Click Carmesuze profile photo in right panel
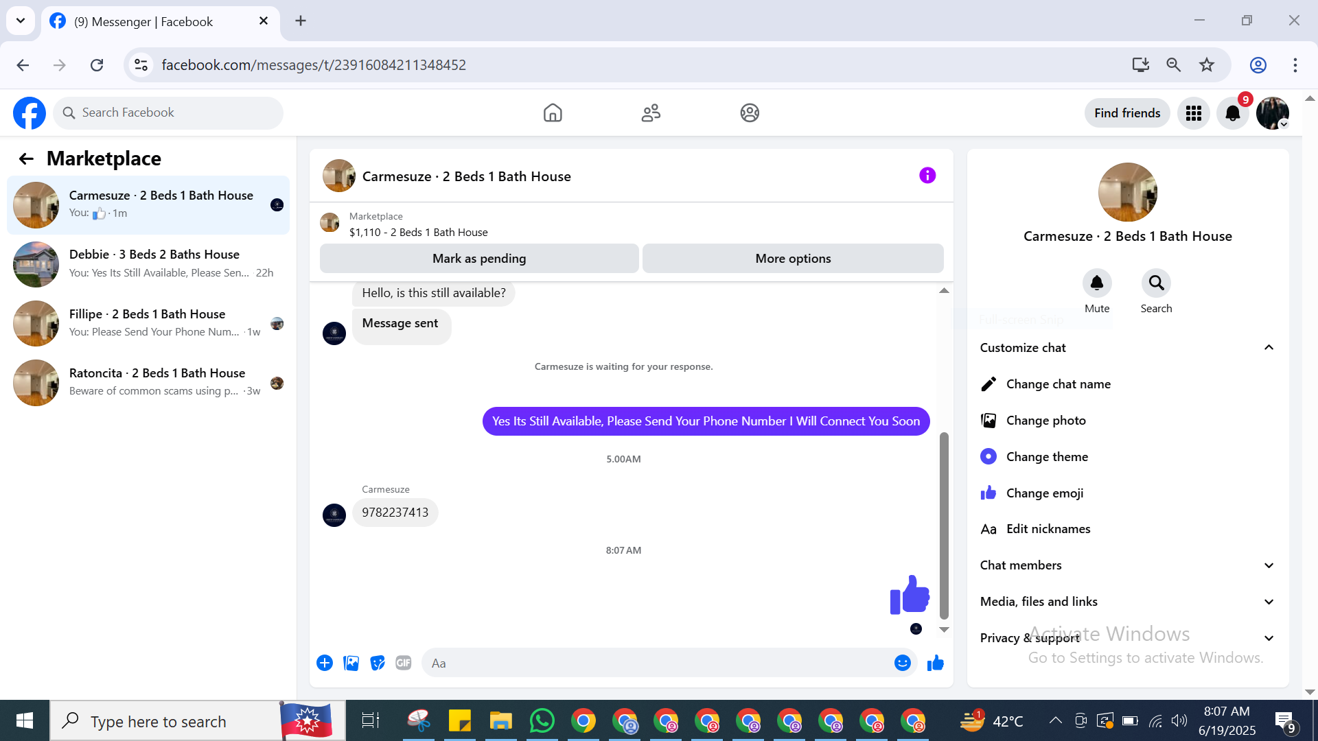The width and height of the screenshot is (1318, 741). 1128,192
